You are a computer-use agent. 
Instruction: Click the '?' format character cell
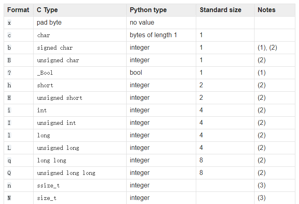click(x=9, y=73)
